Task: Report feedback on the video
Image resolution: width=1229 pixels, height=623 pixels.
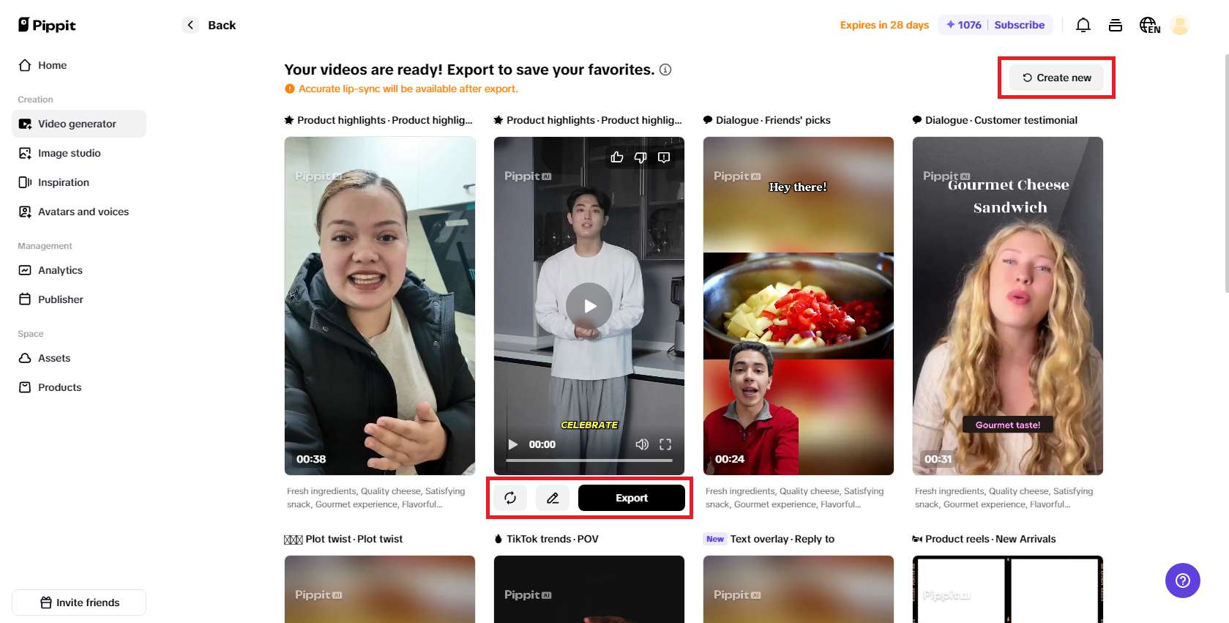Action: pos(664,157)
